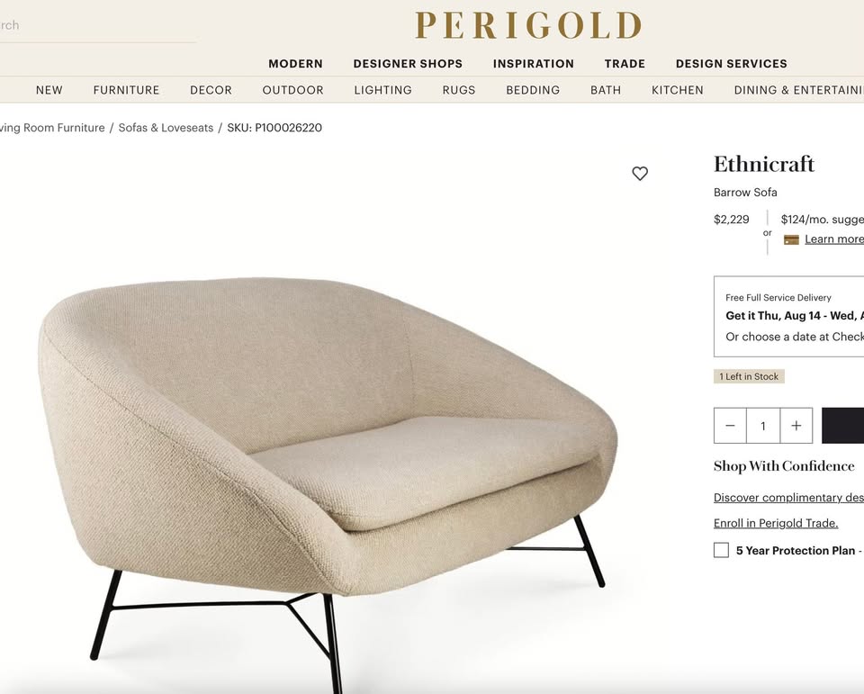Screen dimensions: 864x694
Task: Open the Lighting category
Action: pyautogui.click(x=383, y=90)
